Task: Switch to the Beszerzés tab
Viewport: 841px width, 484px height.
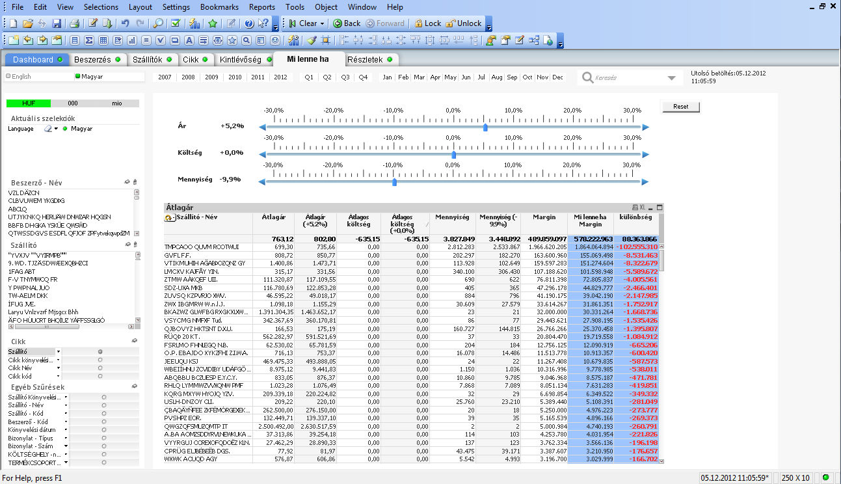Action: [x=96, y=59]
